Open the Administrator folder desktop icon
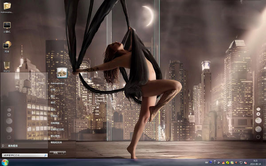Viewport: 266px width, 166px height. 7,8
